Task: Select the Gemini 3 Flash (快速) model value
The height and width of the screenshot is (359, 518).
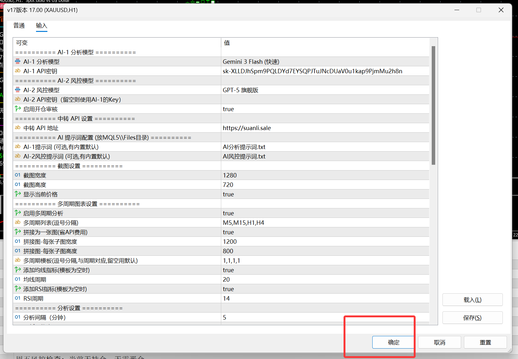Action: [251, 62]
